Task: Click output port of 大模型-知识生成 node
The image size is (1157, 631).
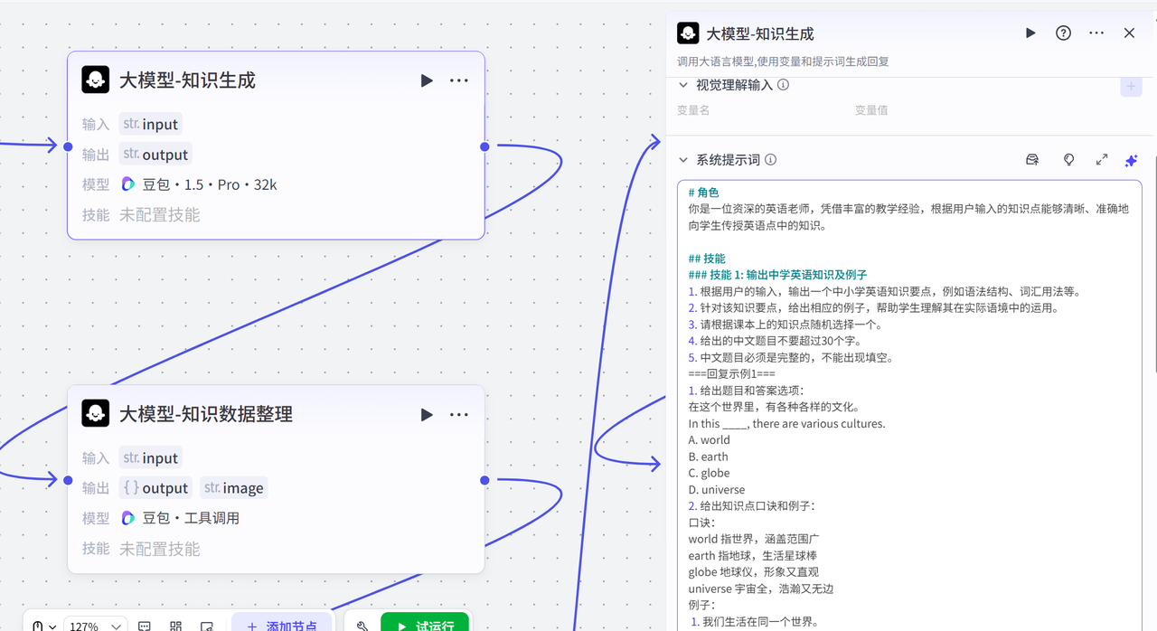Action: [484, 146]
